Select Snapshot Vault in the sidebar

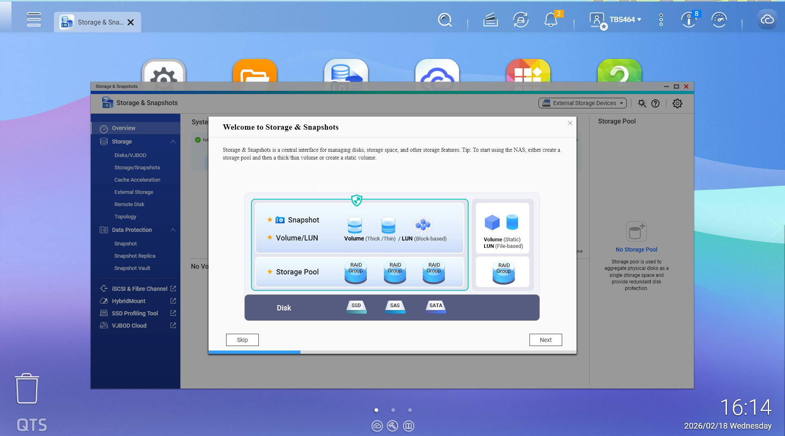(x=132, y=268)
